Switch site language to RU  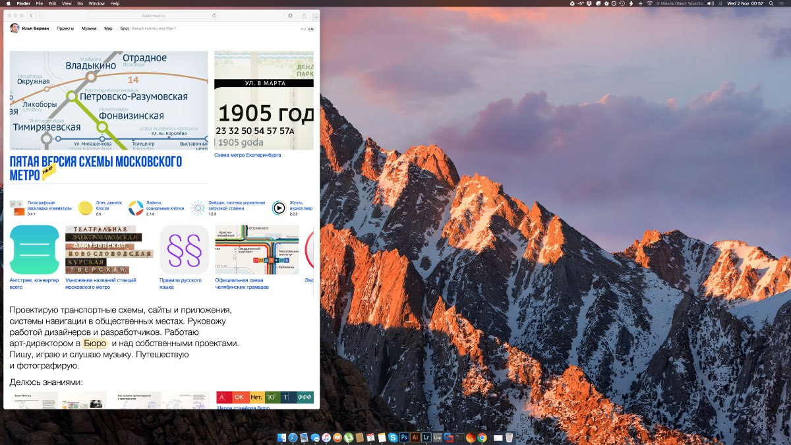click(x=303, y=29)
